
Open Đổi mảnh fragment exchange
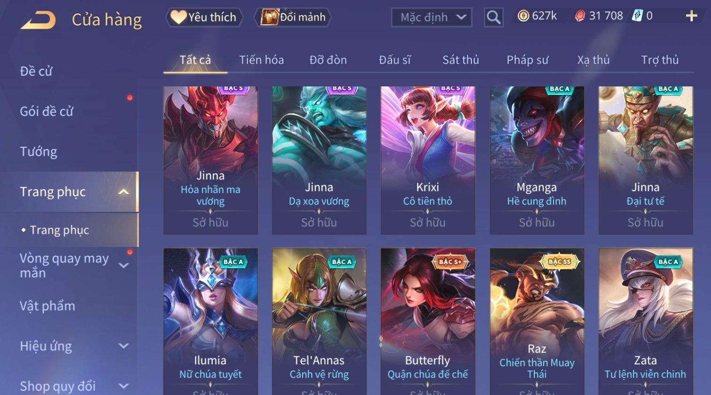293,17
